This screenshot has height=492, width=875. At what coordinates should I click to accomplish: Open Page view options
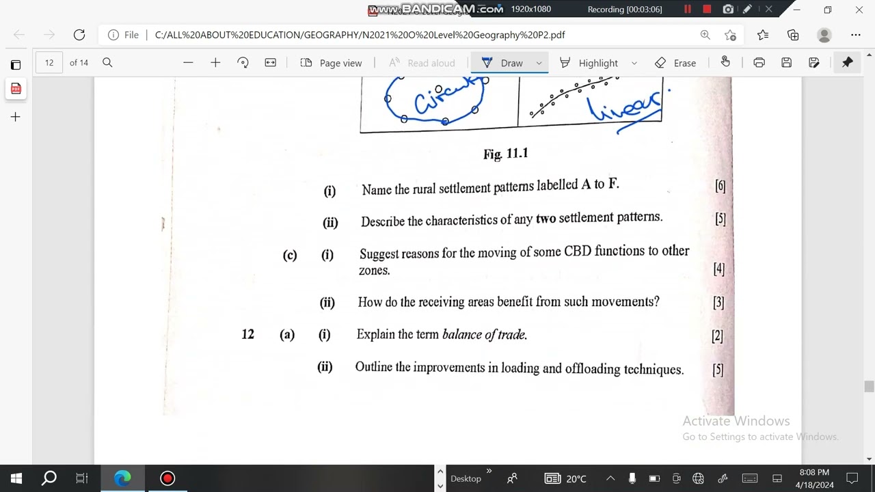pos(332,63)
